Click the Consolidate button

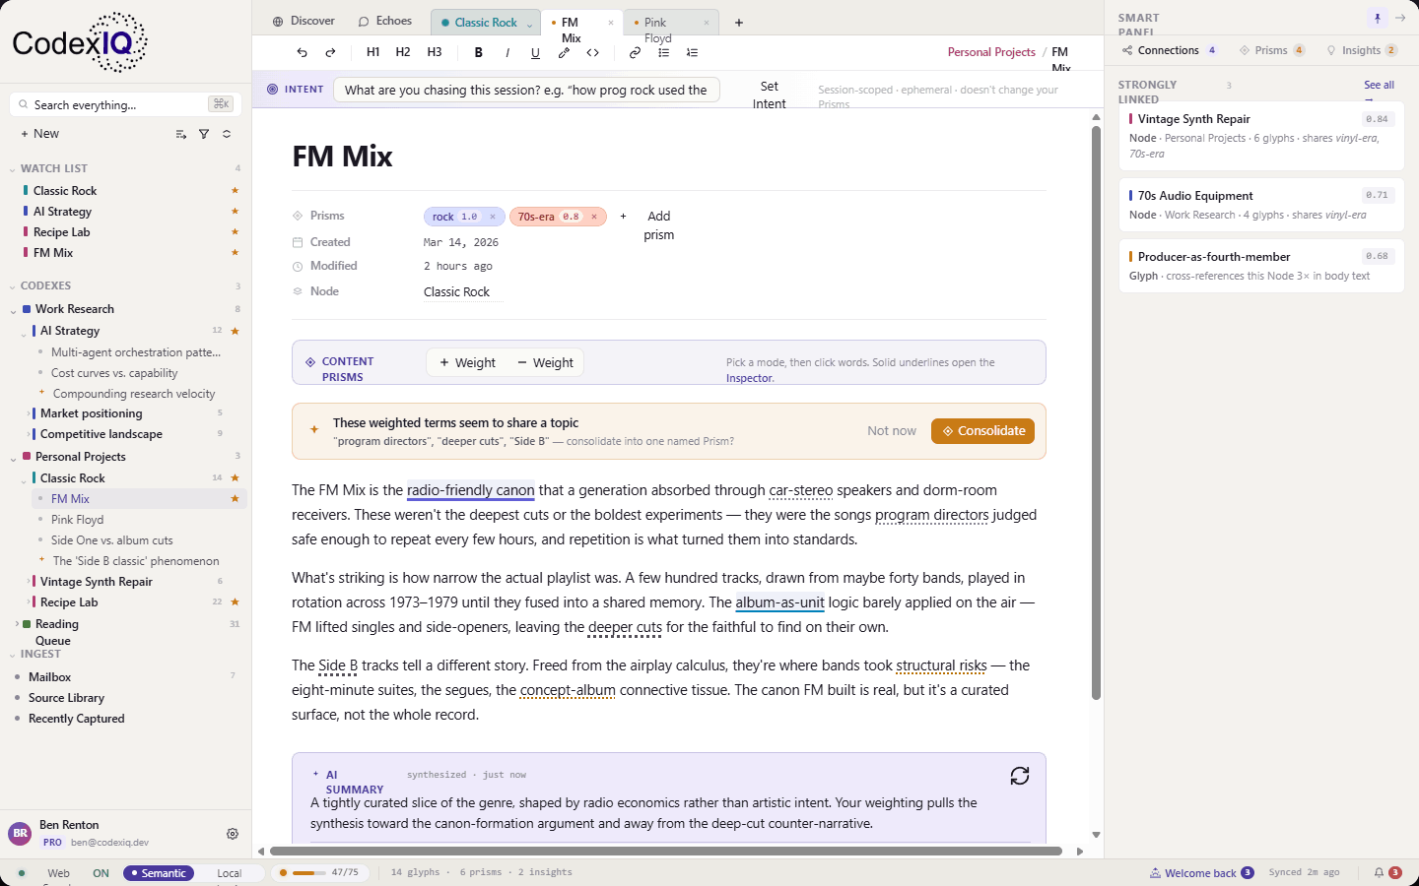tap(982, 431)
